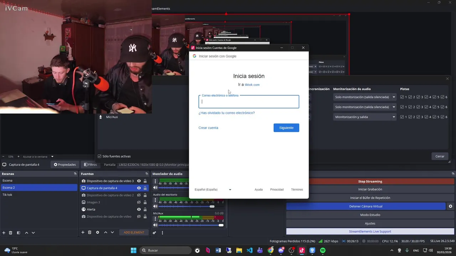The height and width of the screenshot is (256, 456).
Task: Uncheck track 1 in Monitorización y salida row
Action: coord(402,117)
